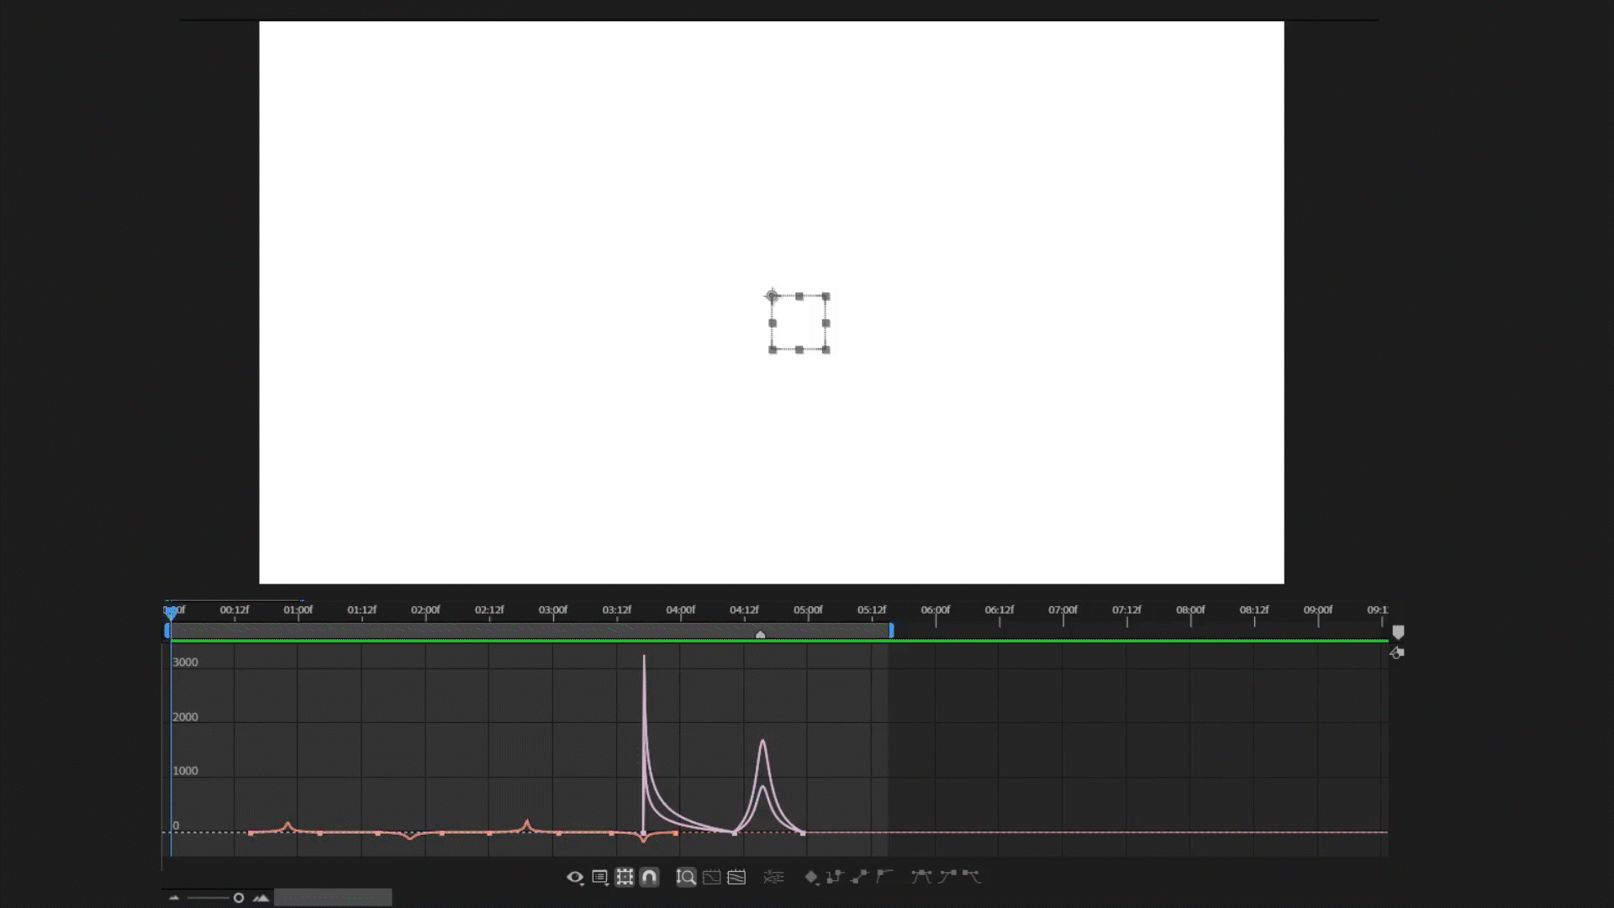Toggle show transform box for selected keys
Screen dimensions: 1614x908
[625, 877]
